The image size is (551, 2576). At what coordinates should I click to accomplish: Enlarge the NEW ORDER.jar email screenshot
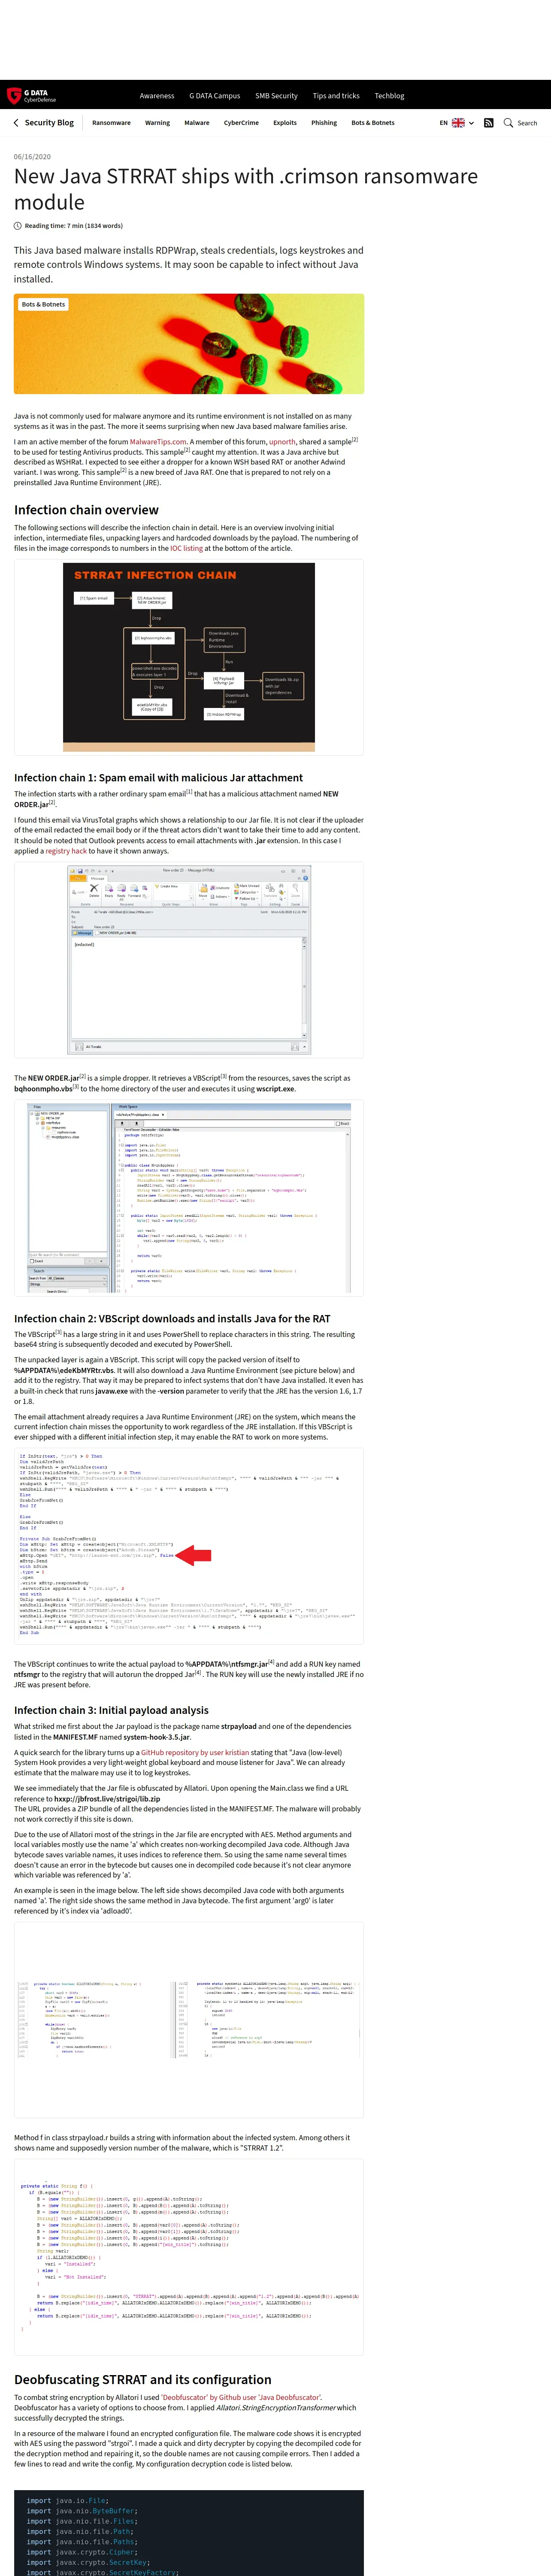[x=189, y=960]
